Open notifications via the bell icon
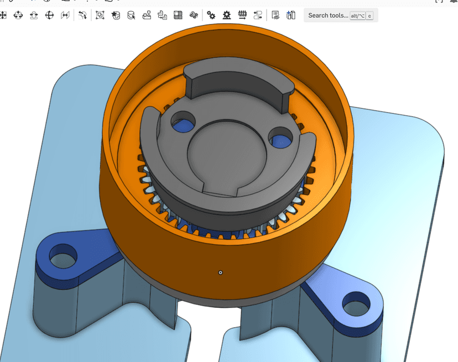This screenshot has width=458, height=362. point(454,2)
